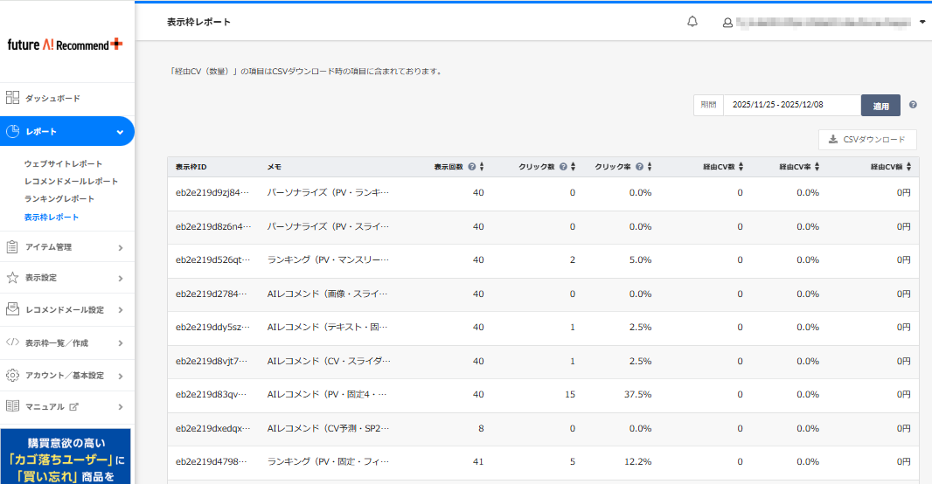Click the eb2e219d526qt row ID
The height and width of the screenshot is (484, 932).
click(212, 259)
